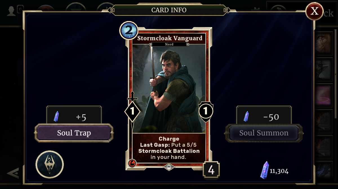The image size is (338, 189).
Task: Click the magicka cost 2 orb
Action: coord(129,30)
